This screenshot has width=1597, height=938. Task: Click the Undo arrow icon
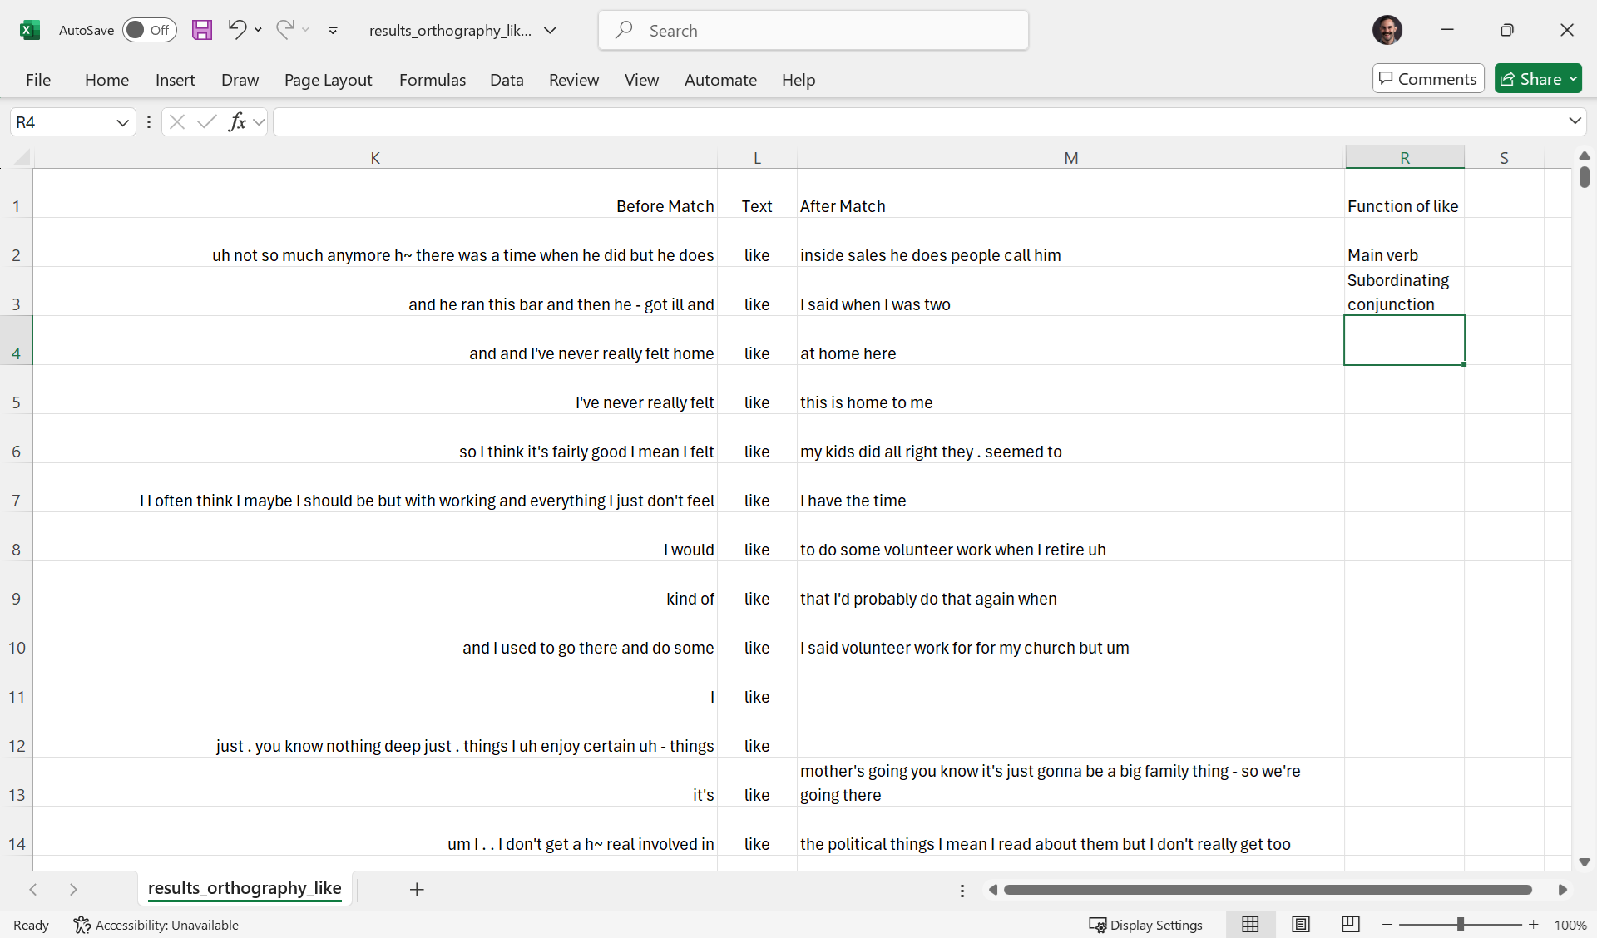[x=237, y=30]
